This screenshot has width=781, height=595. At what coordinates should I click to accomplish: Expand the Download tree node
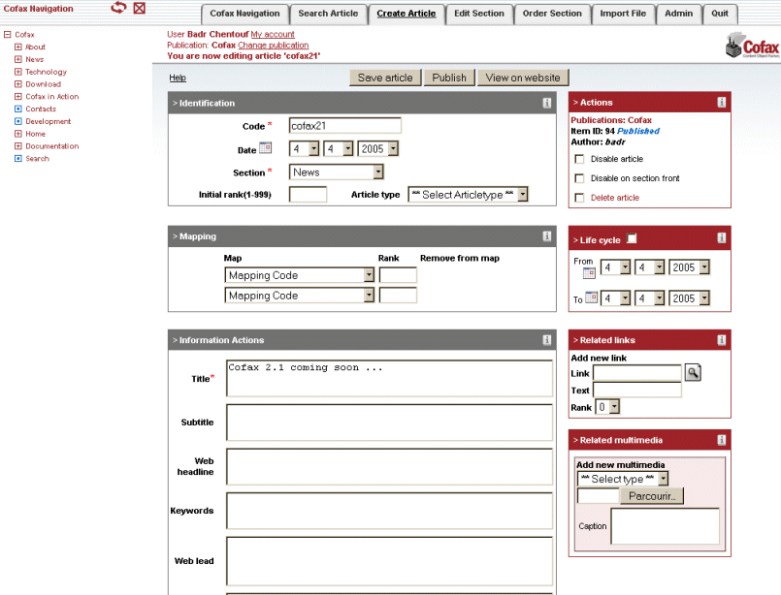(x=18, y=84)
